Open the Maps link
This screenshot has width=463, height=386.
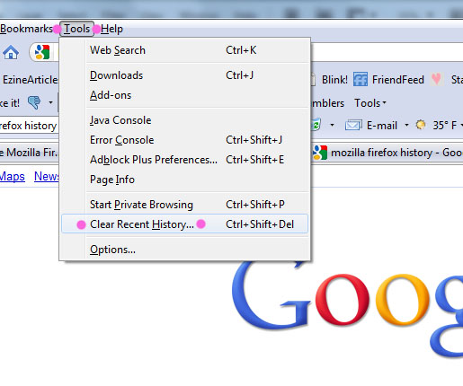pos(12,176)
